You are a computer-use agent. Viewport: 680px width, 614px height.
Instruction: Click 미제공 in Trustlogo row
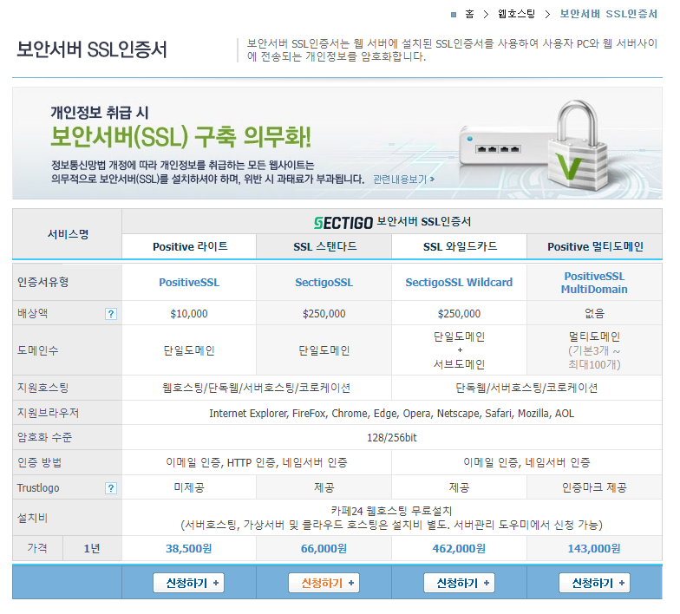click(189, 487)
